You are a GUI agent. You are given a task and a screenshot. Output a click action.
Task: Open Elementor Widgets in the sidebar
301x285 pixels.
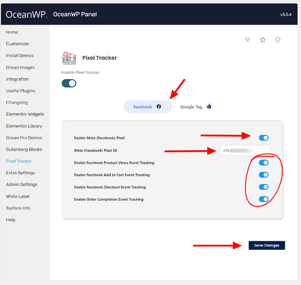point(25,114)
